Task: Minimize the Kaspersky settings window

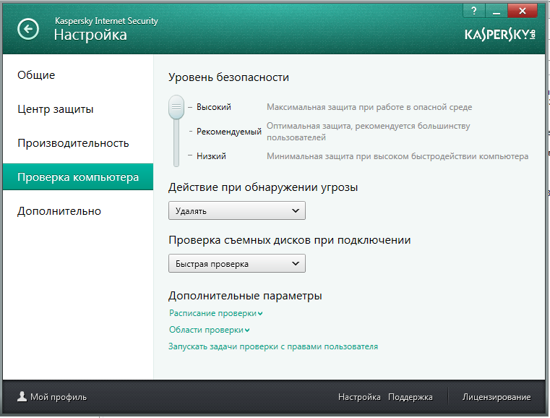Action: click(497, 11)
